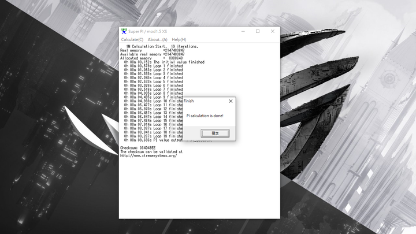Screen dimensions: 416x234
Task: Click the 'Loop 5 finished' line
Action: click(153, 81)
